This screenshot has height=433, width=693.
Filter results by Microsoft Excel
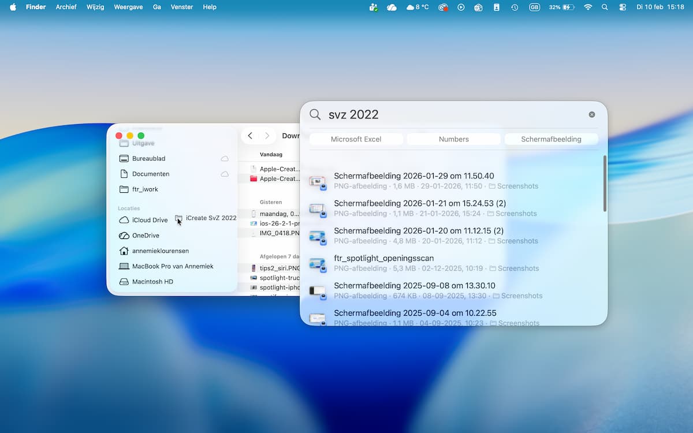(356, 139)
